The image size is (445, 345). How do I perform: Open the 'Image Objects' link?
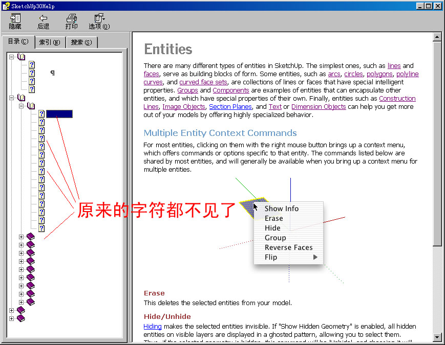184,107
